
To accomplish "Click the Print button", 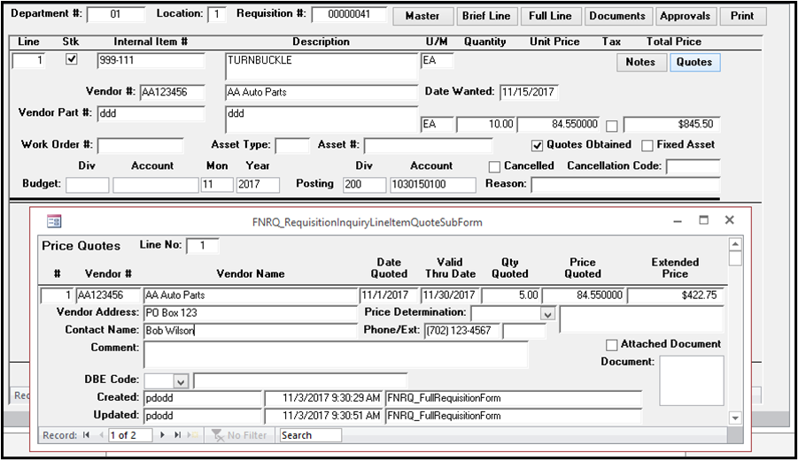I will [742, 16].
